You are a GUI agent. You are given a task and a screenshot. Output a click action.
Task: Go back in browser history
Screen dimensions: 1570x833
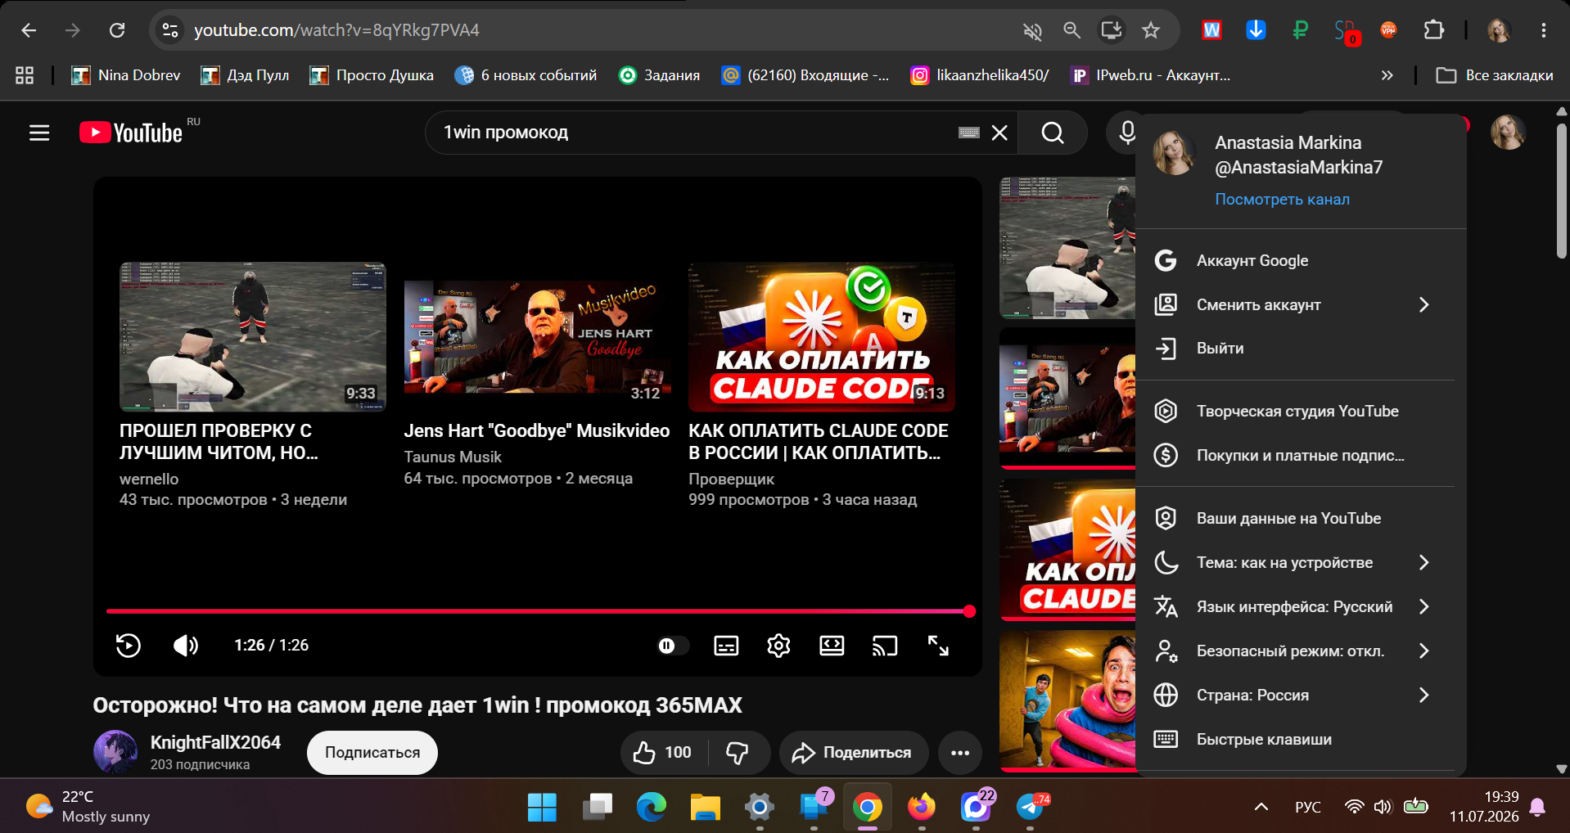[29, 30]
